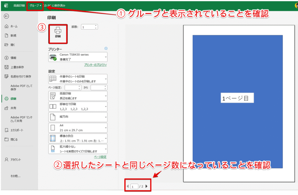The width and height of the screenshot is (298, 195).
Task: Open ホーム in the backstage sidebar
Action: pyautogui.click(x=14, y=26)
